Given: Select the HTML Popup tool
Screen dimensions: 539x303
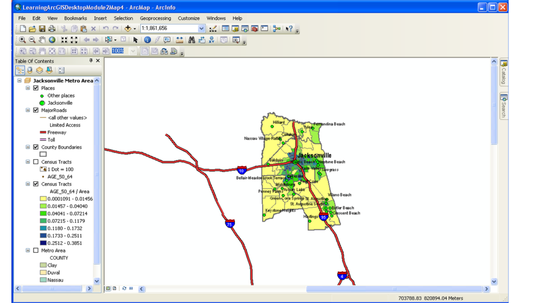Looking at the screenshot, I should click(167, 40).
